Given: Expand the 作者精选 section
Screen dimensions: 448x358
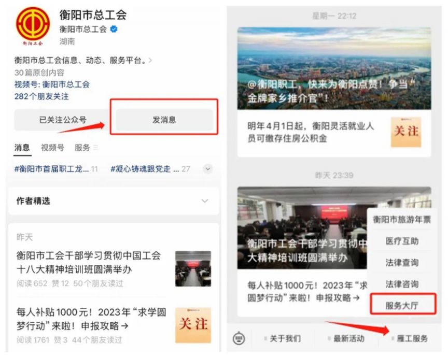Looking at the screenshot, I should (114, 201).
